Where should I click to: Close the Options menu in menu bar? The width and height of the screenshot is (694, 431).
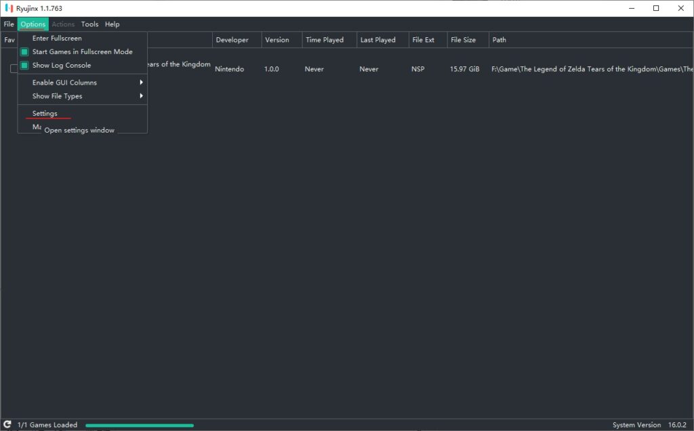tap(33, 24)
